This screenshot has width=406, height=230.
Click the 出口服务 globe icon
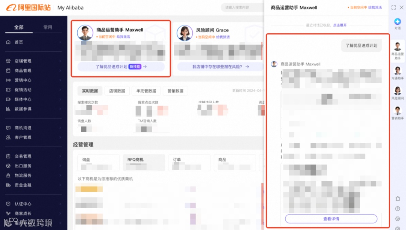pos(8,166)
